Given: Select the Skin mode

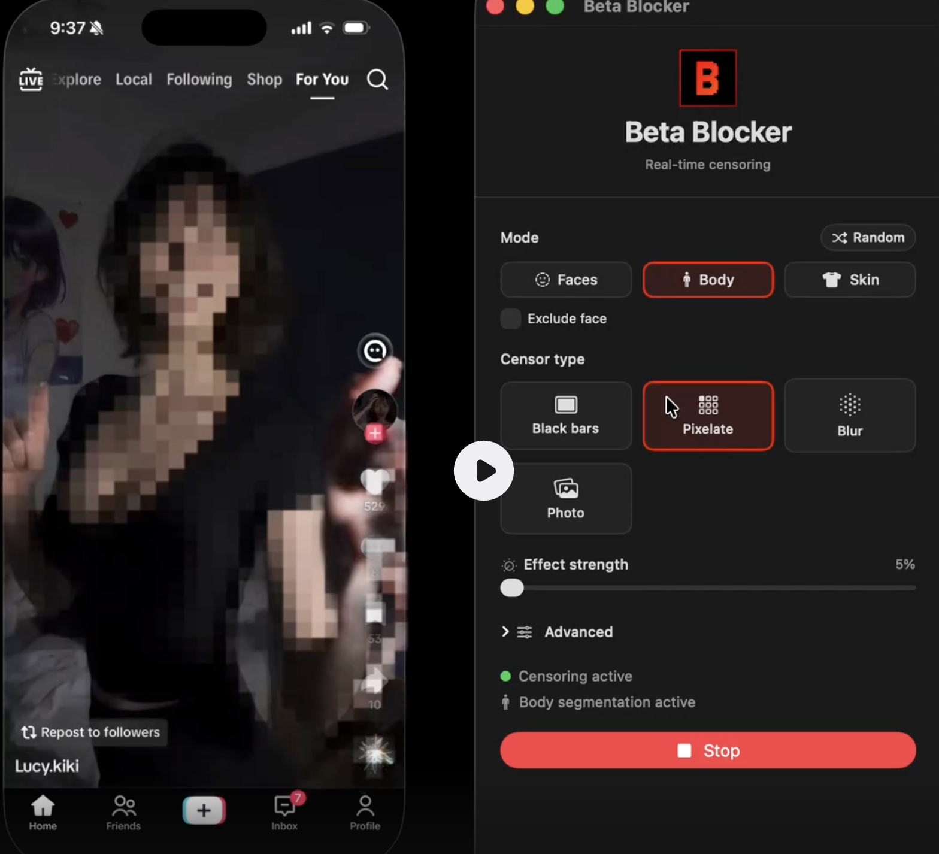Looking at the screenshot, I should coord(850,280).
